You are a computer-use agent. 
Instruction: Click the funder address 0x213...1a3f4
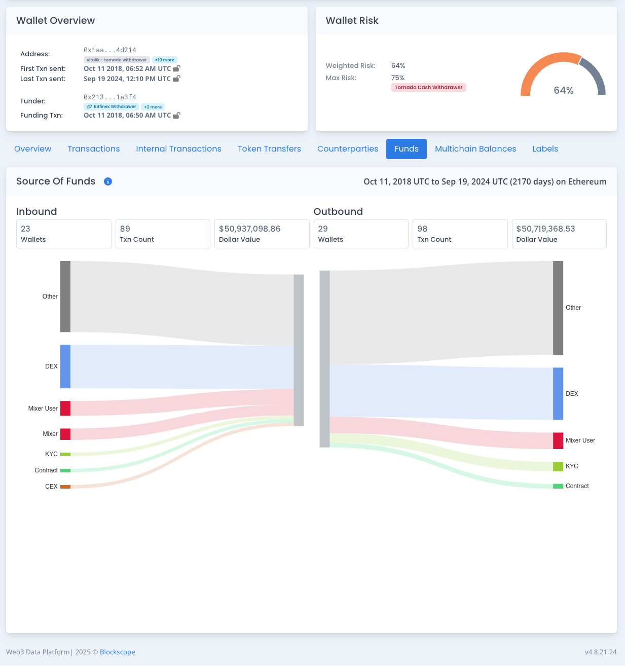[x=110, y=97]
